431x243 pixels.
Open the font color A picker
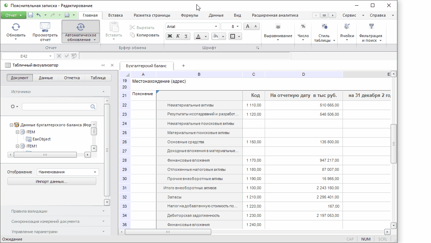tap(197, 36)
